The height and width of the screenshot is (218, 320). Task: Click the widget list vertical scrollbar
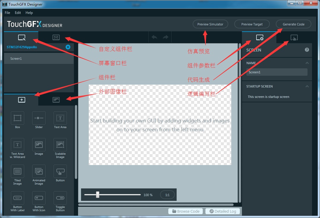(x=76, y=142)
